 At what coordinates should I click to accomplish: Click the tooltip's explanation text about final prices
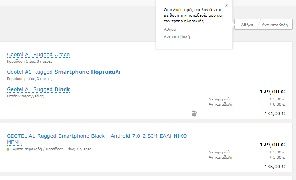[193, 15]
